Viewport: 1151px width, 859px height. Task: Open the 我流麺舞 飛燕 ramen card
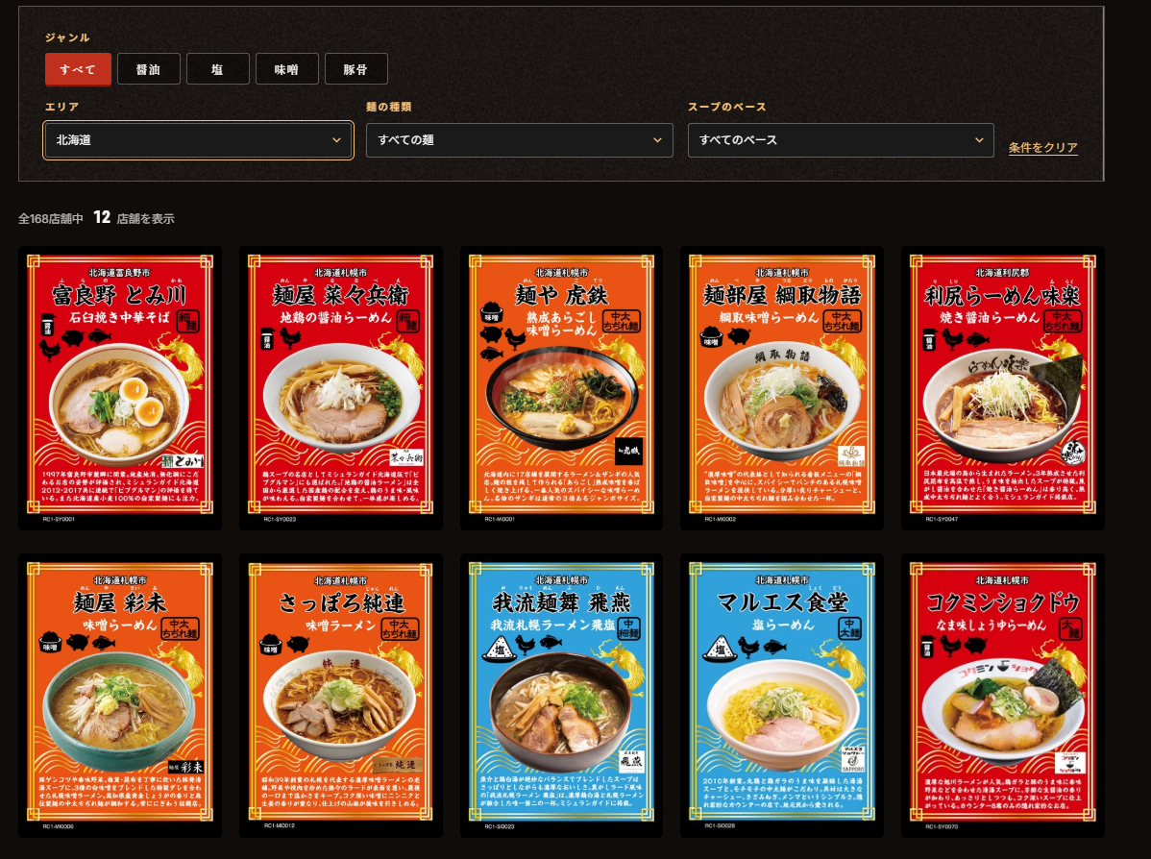pyautogui.click(x=561, y=696)
